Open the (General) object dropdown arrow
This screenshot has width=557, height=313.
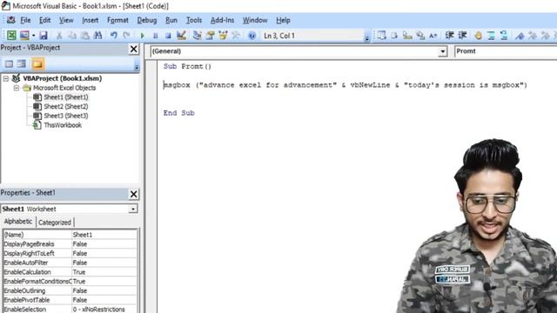(x=442, y=51)
